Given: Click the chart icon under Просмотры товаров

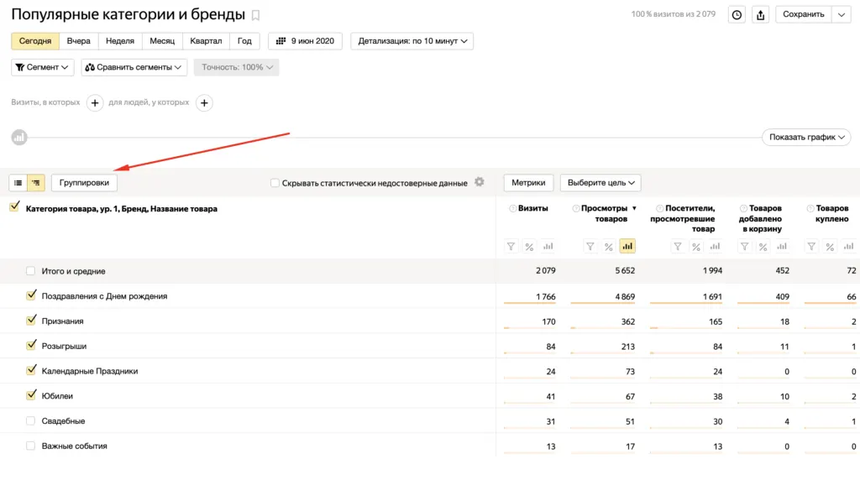Looking at the screenshot, I should click(627, 247).
